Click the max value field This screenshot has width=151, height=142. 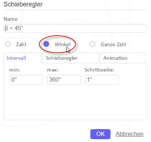[64, 80]
